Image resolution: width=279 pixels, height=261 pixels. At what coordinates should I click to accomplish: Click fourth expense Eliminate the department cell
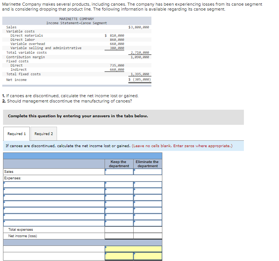tap(148, 204)
